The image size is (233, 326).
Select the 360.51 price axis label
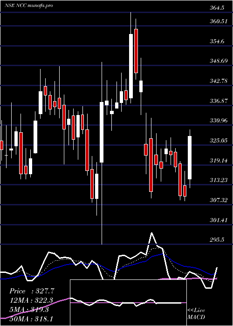(x=218, y=21)
